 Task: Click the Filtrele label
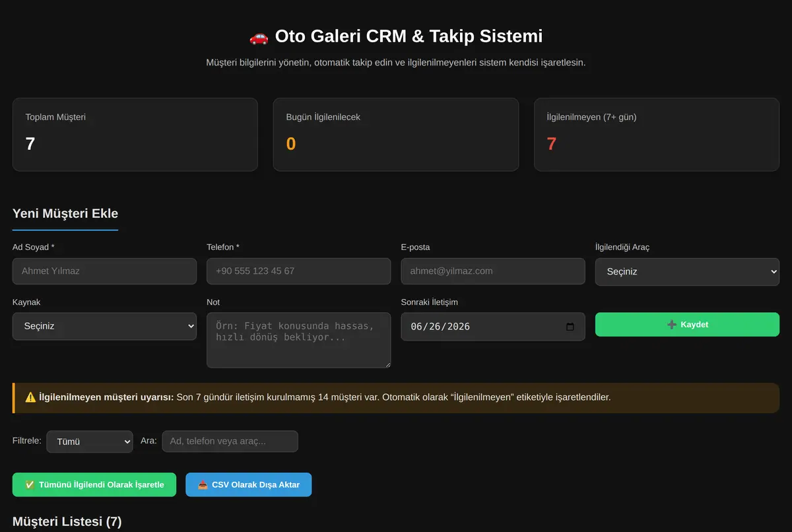pos(27,440)
